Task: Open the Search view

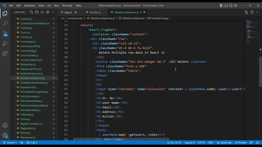Action: [x=5, y=23]
